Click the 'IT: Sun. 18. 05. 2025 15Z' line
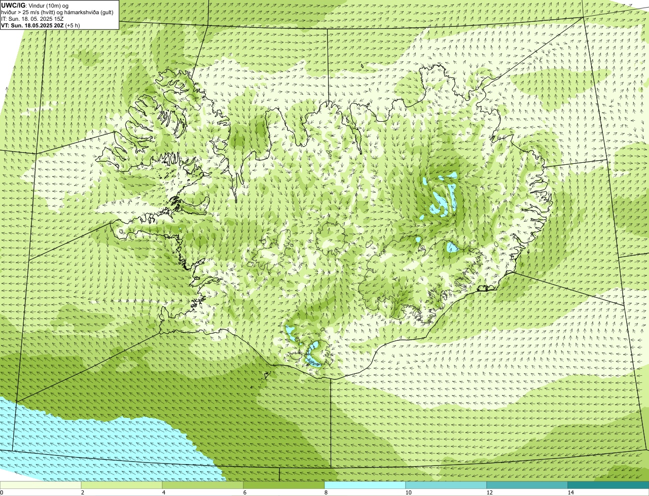 pos(32,19)
